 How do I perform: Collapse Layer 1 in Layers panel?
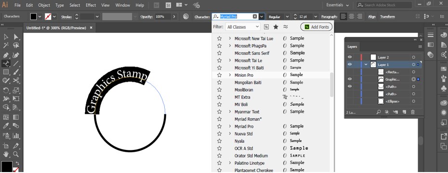tap(366, 65)
